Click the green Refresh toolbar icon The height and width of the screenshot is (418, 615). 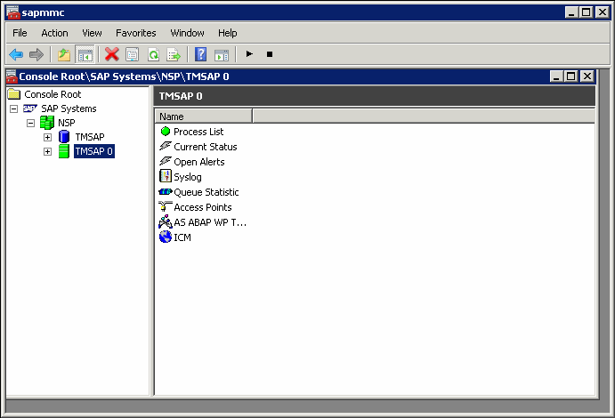click(x=153, y=54)
